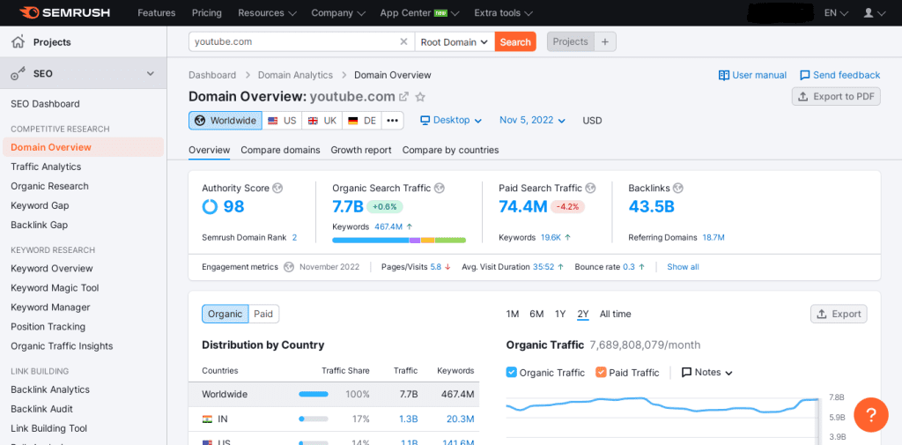Viewport: 902px width, 445px height.
Task: Click the Dashboard breadcrumb
Action: [212, 75]
